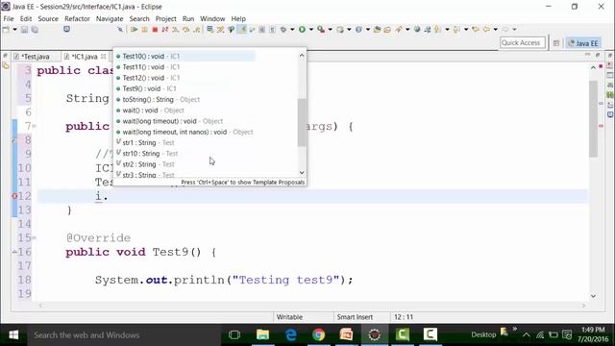
Task: Select Test10() : void proposal
Action: pos(185,57)
